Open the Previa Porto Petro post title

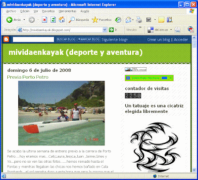click(x=28, y=77)
